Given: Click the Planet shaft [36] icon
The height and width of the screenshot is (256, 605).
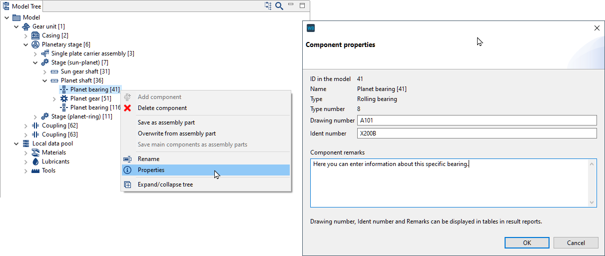Looking at the screenshot, I should tap(54, 80).
